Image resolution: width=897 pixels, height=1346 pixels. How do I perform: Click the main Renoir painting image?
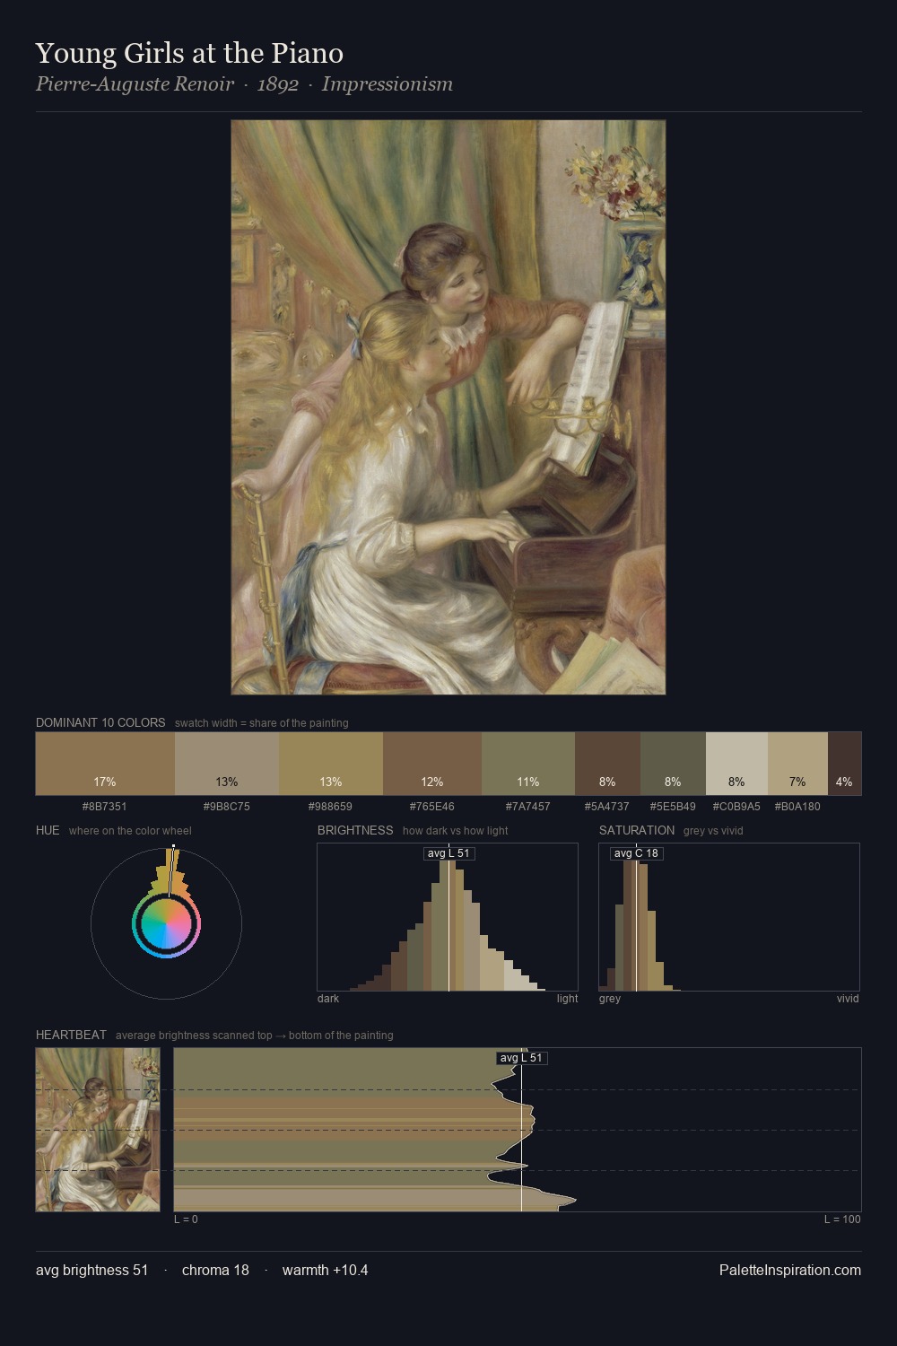tap(448, 407)
